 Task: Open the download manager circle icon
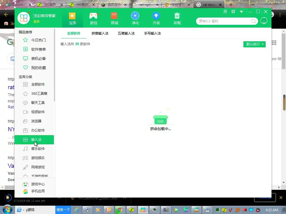tap(264, 21)
